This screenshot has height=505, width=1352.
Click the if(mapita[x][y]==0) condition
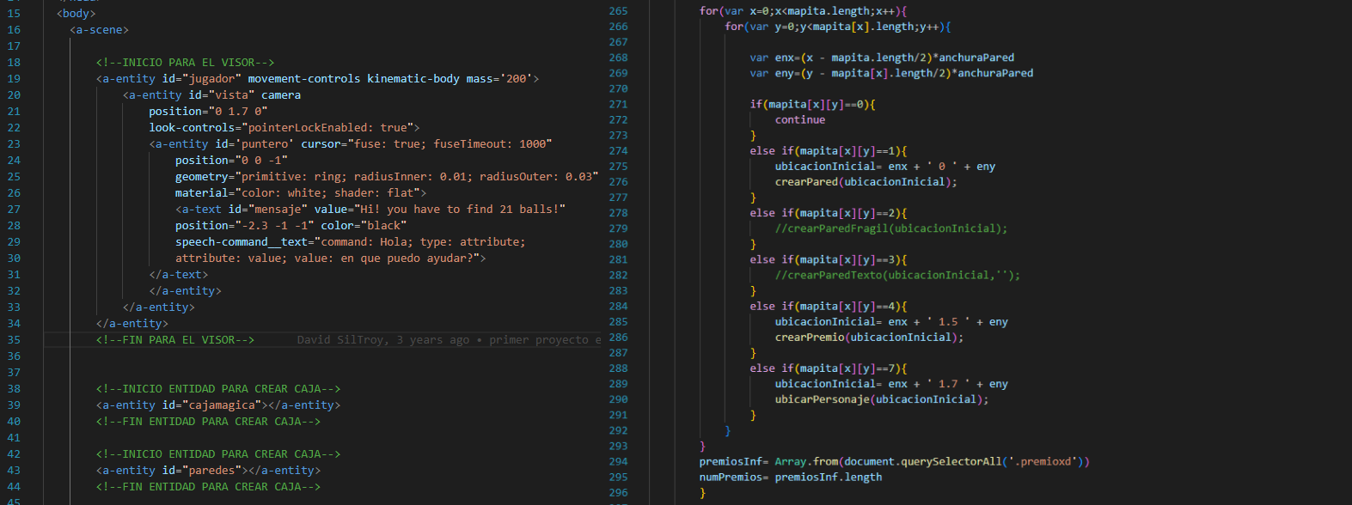pyautogui.click(x=813, y=104)
